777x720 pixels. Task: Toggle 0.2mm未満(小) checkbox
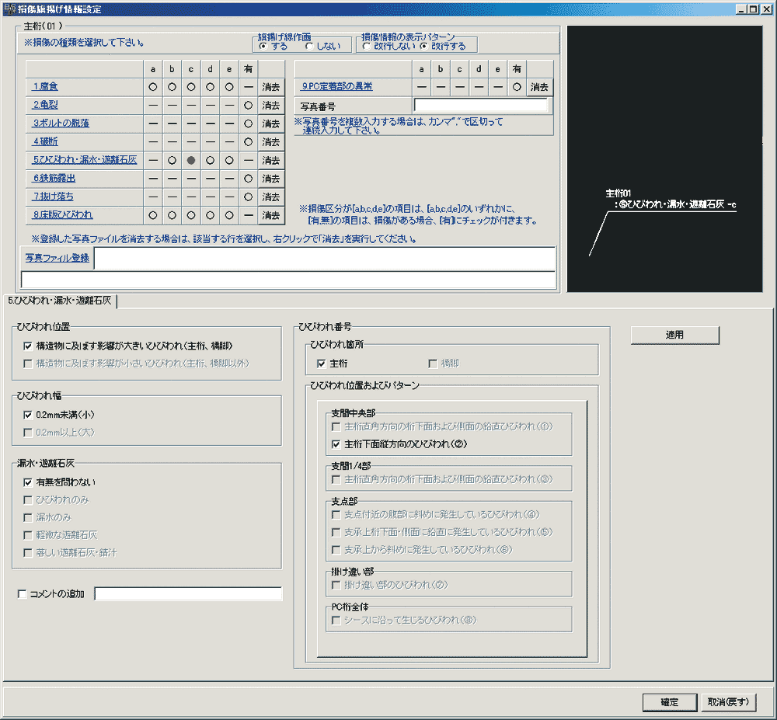tap(28, 415)
